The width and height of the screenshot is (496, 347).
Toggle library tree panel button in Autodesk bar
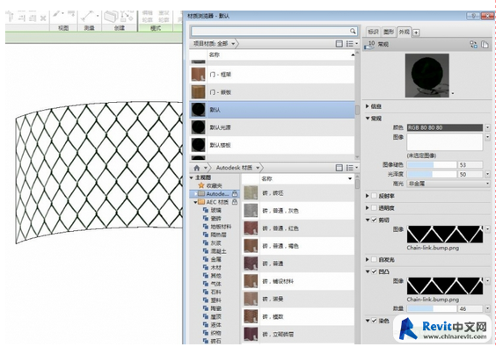pos(339,168)
